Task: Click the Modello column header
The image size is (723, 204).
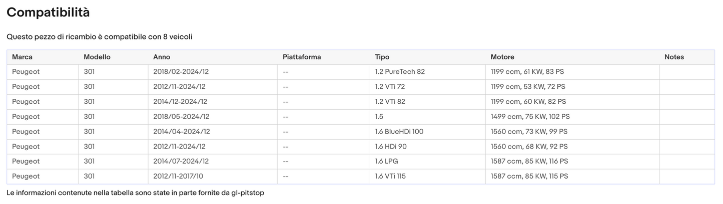Action: 97,57
